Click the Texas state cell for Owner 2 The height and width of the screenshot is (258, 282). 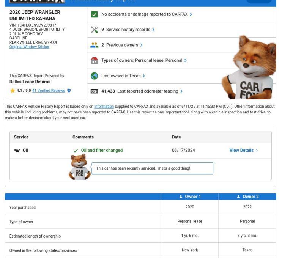pos(247,250)
